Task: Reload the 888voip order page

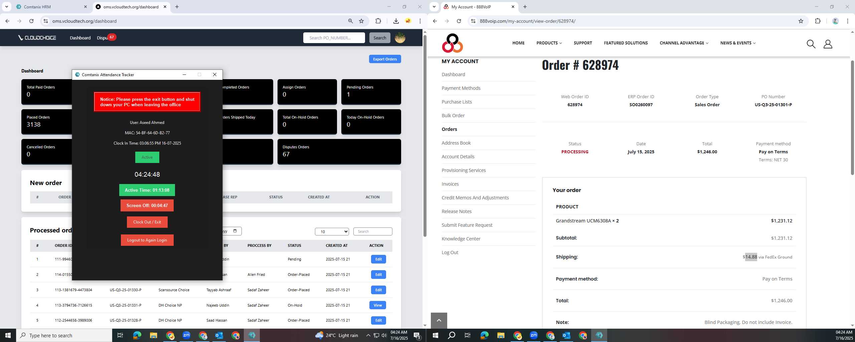Action: [459, 21]
